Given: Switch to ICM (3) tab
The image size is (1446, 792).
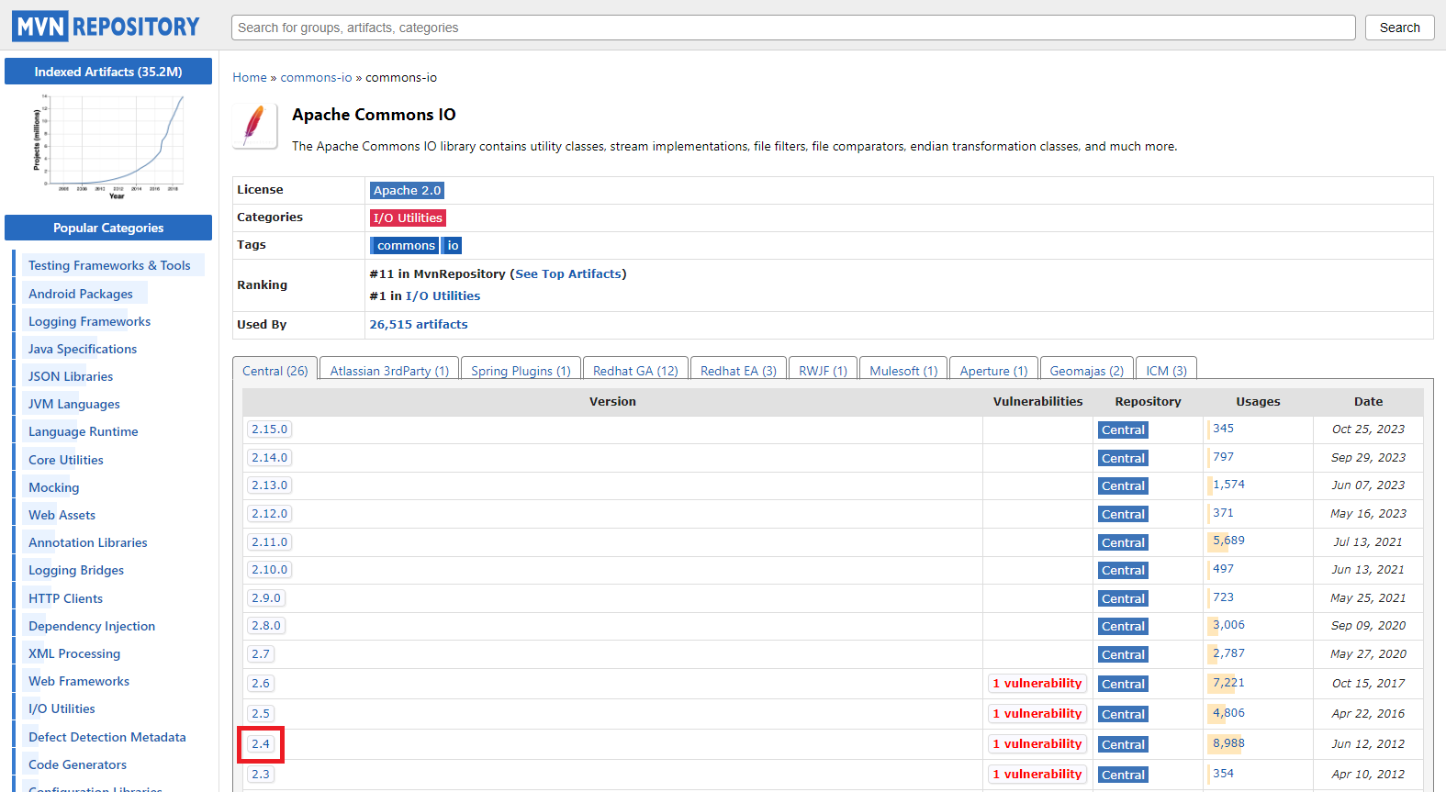Looking at the screenshot, I should [1166, 370].
